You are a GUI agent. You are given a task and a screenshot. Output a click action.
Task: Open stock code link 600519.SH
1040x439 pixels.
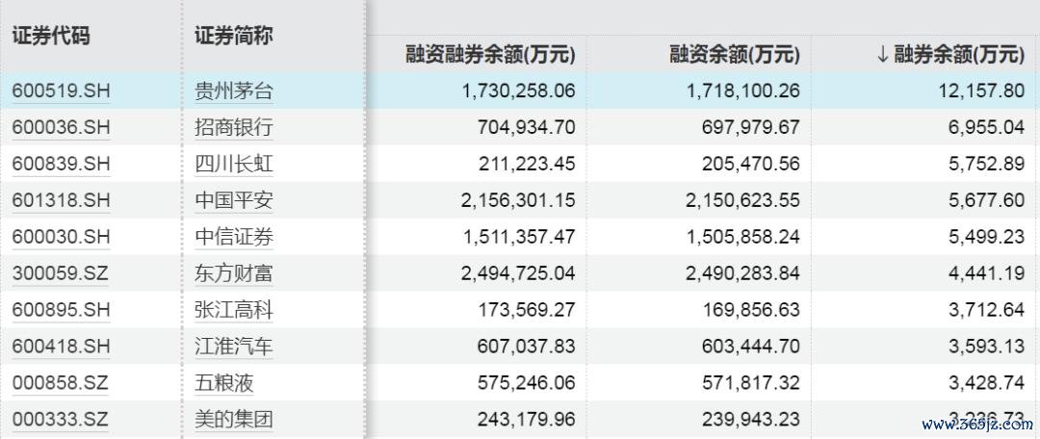(61, 91)
